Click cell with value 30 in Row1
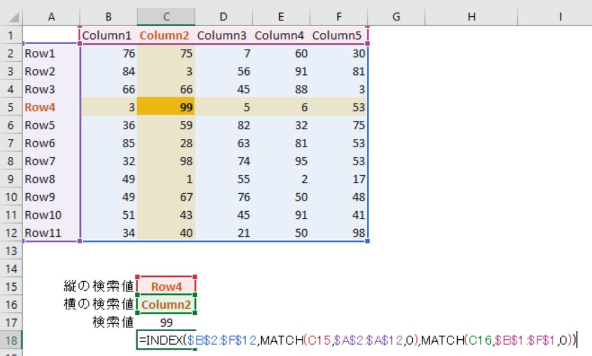 (339, 54)
